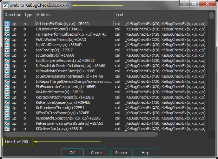Open the Search function in xrefs dialog
Viewport: 218px width, 159px height.
(x=121, y=152)
